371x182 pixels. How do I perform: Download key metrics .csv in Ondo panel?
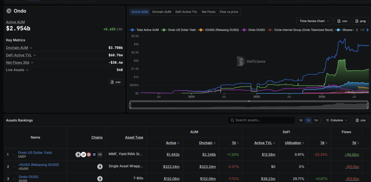pyautogui.click(x=116, y=82)
